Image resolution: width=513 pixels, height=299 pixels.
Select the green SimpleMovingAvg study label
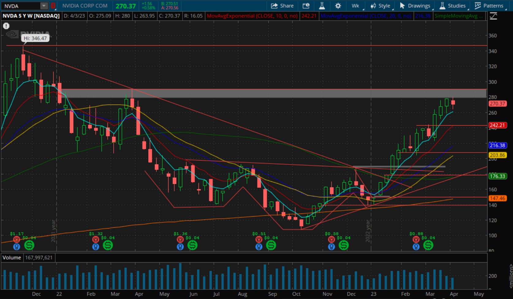click(458, 16)
